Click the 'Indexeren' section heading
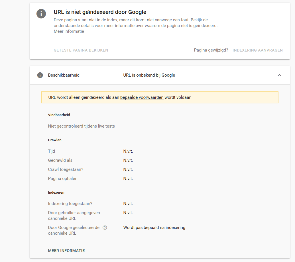The width and height of the screenshot is (295, 262). [56, 193]
